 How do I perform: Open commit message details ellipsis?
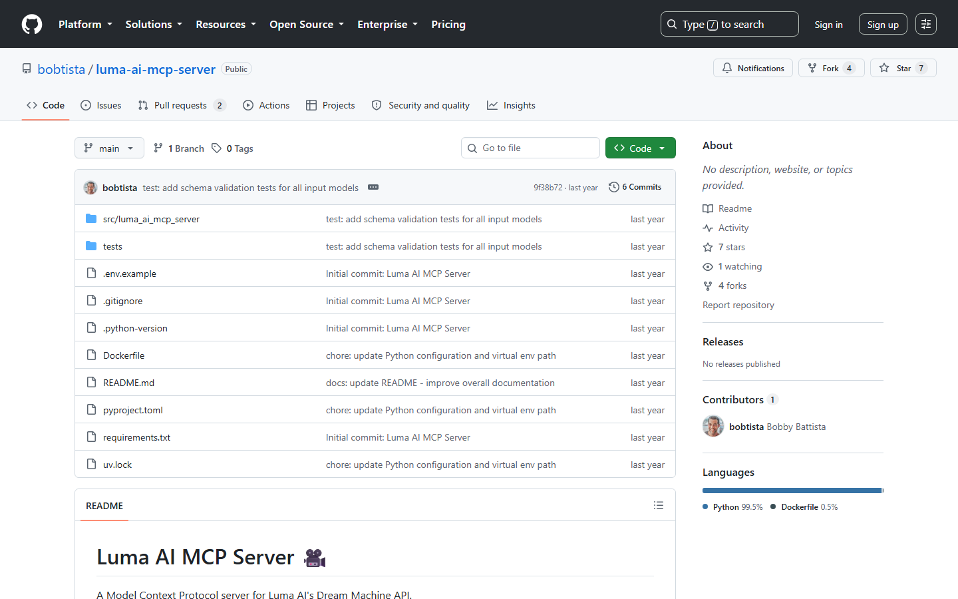[373, 188]
